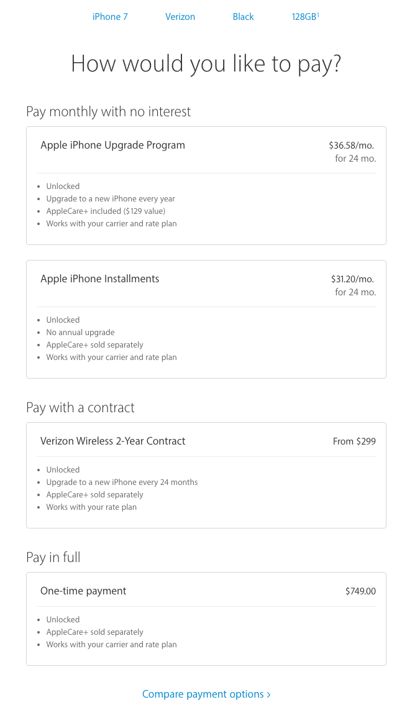The width and height of the screenshot is (402, 715).
Task: Click the From $299 contract price
Action: point(354,441)
